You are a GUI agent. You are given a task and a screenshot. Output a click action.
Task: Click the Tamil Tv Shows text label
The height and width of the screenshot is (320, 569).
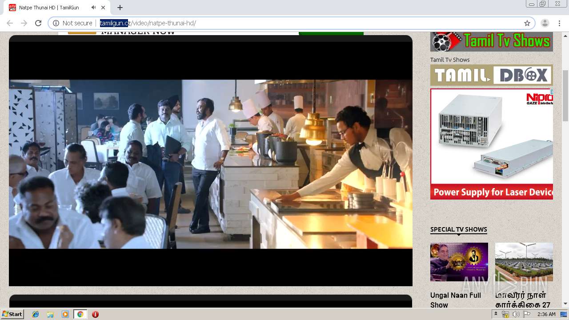tap(450, 60)
